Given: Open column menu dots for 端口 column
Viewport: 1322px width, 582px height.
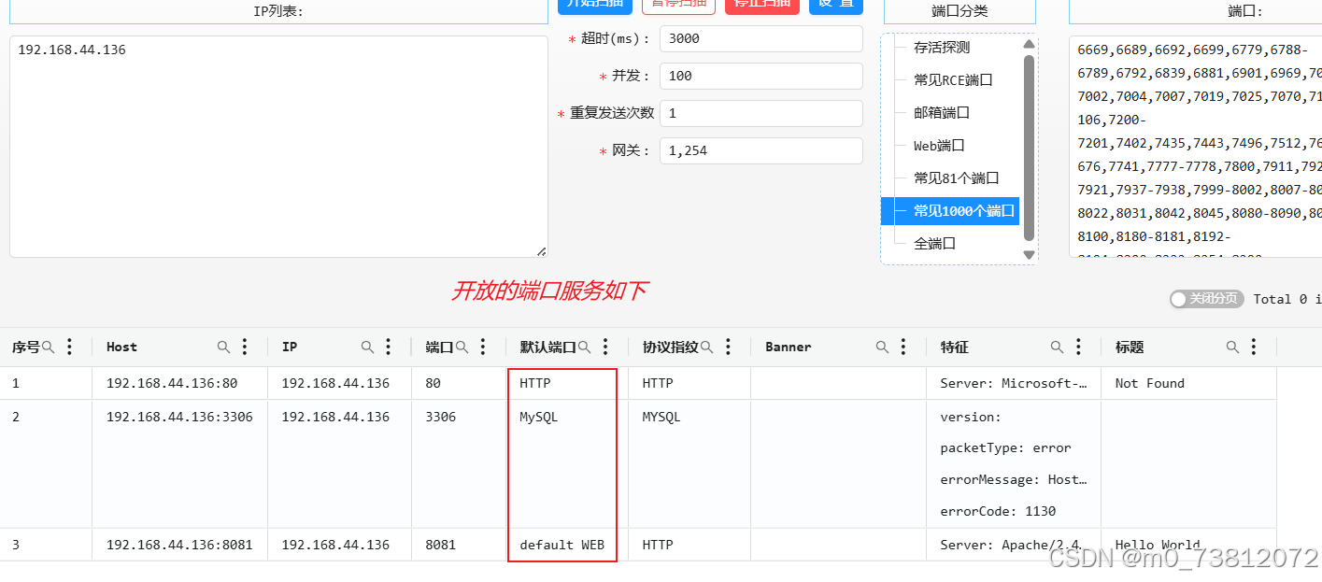Looking at the screenshot, I should [483, 347].
